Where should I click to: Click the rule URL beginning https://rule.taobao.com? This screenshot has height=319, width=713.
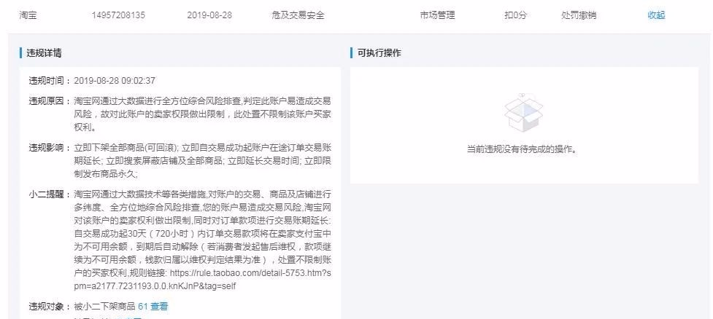point(202,279)
